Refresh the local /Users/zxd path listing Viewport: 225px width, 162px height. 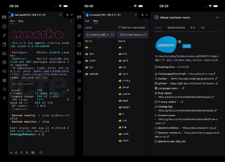(x=112, y=35)
